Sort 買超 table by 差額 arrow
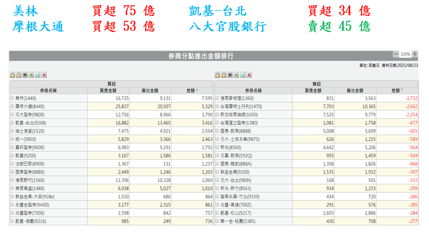 coord(197,90)
